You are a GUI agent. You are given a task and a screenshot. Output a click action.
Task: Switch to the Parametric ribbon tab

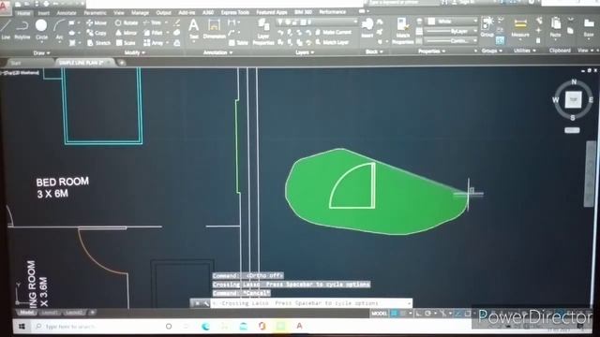[x=96, y=13]
